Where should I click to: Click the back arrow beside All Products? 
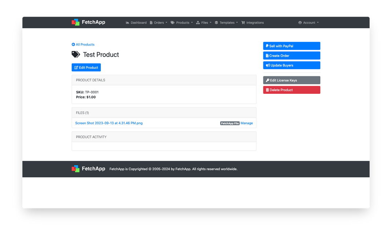point(73,44)
